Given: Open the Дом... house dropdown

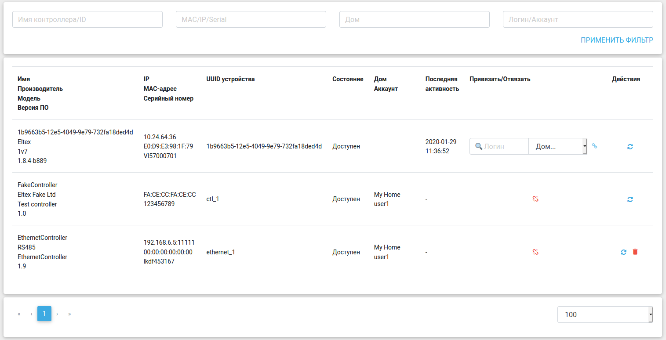Looking at the screenshot, I should (557, 147).
